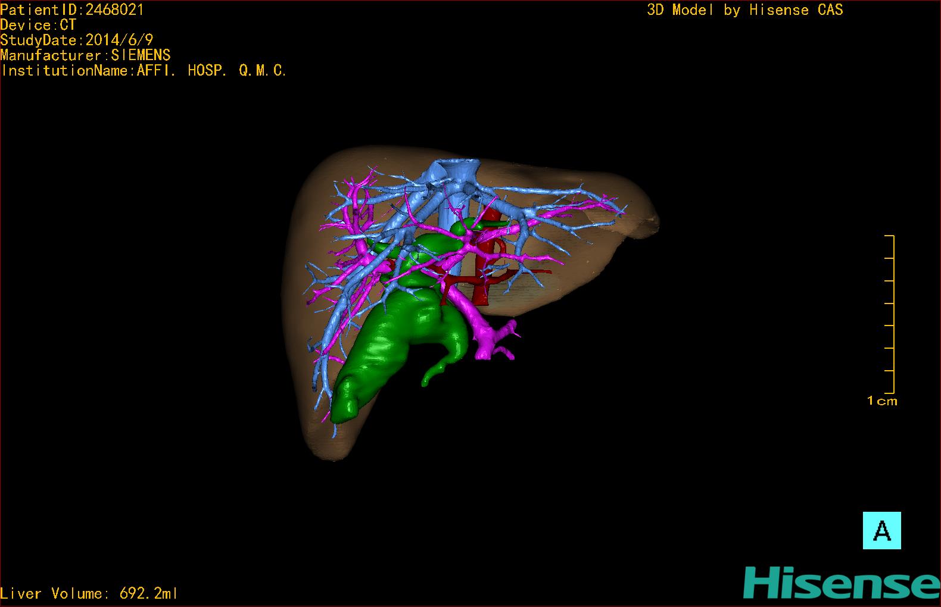Click the PatientID:2468021 text
The width and height of the screenshot is (941, 607).
tap(72, 10)
